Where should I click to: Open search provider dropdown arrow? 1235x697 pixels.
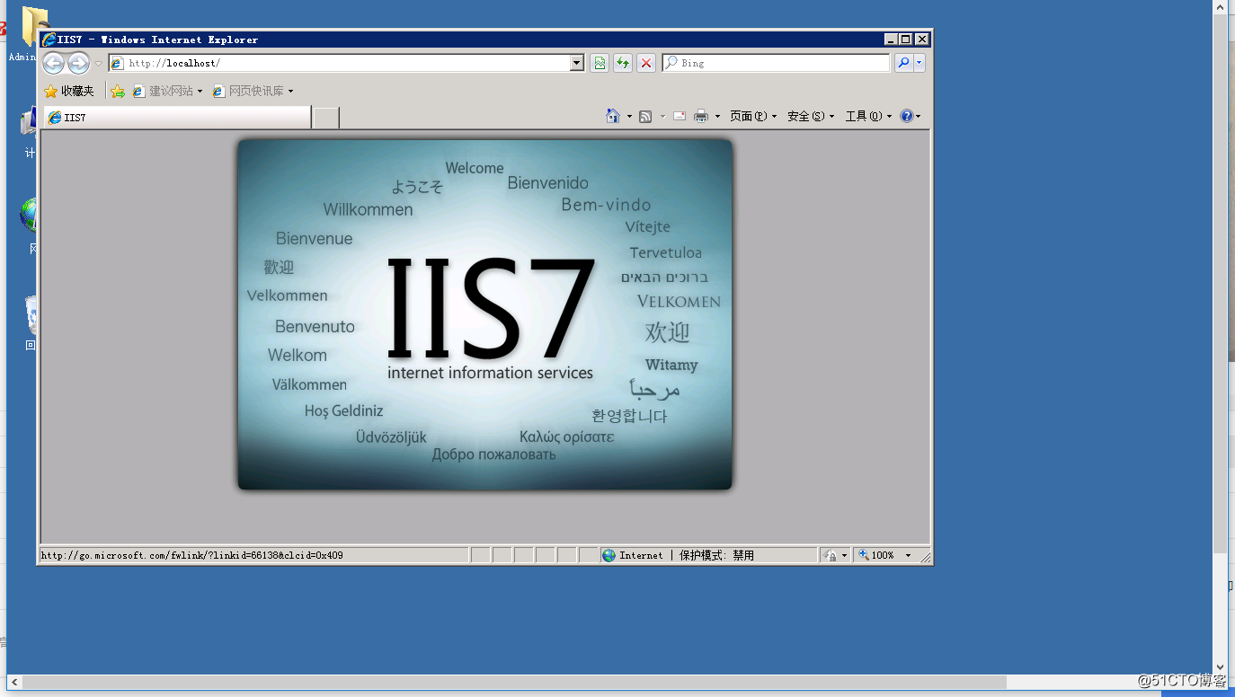click(x=919, y=63)
